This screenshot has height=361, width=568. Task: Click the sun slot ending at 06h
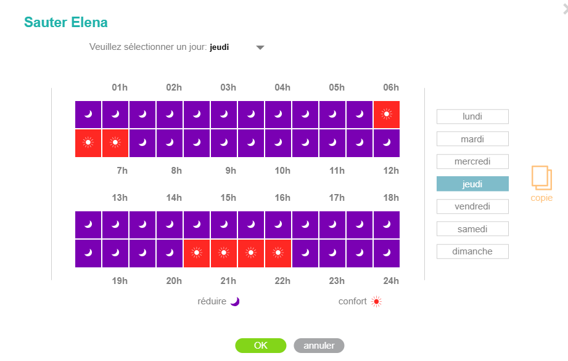point(387,115)
